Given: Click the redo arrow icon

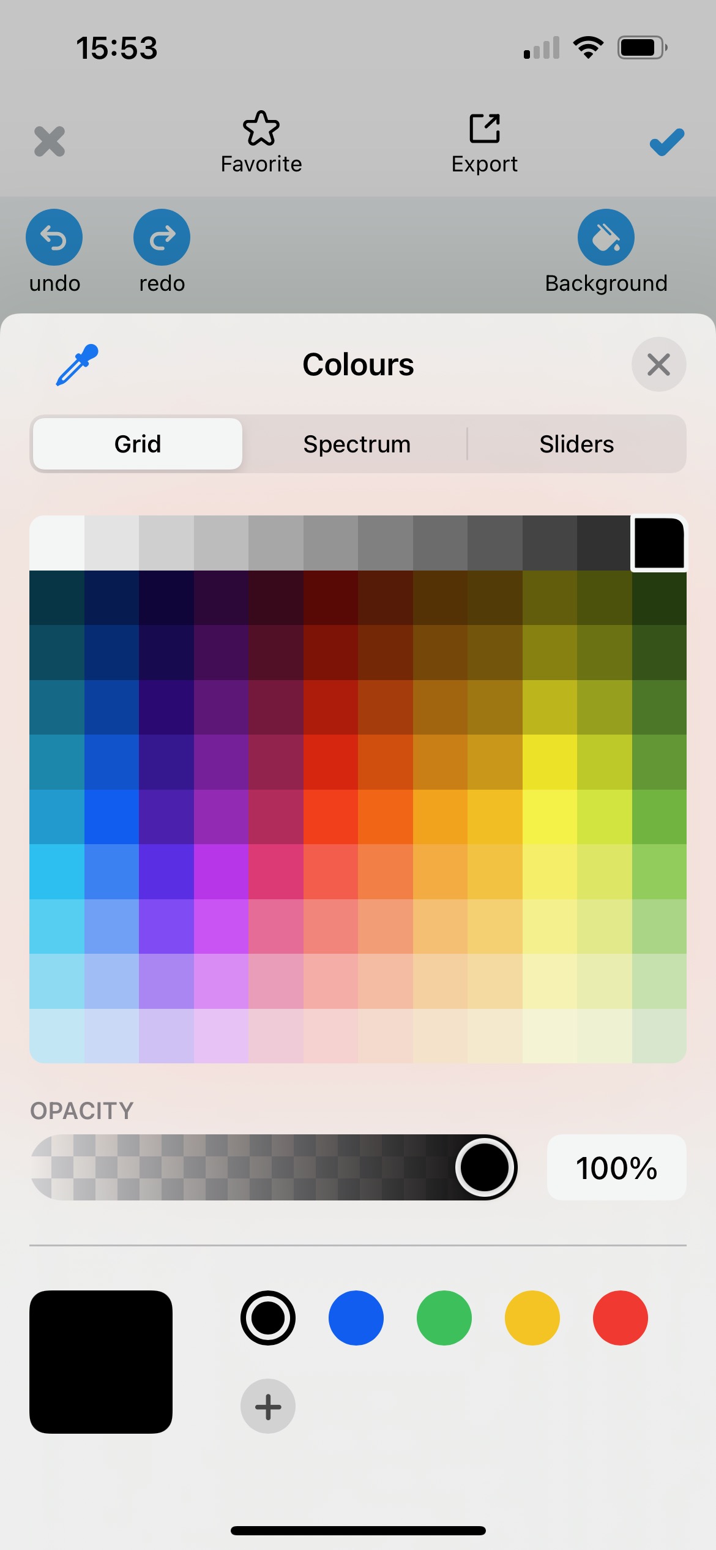Looking at the screenshot, I should tap(162, 238).
